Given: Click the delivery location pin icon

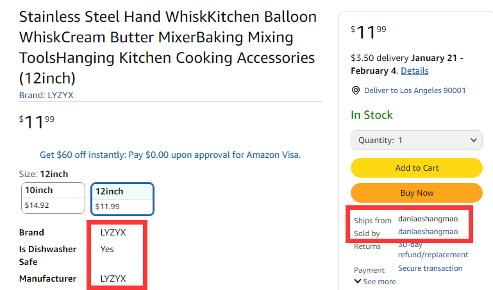Looking at the screenshot, I should [356, 90].
